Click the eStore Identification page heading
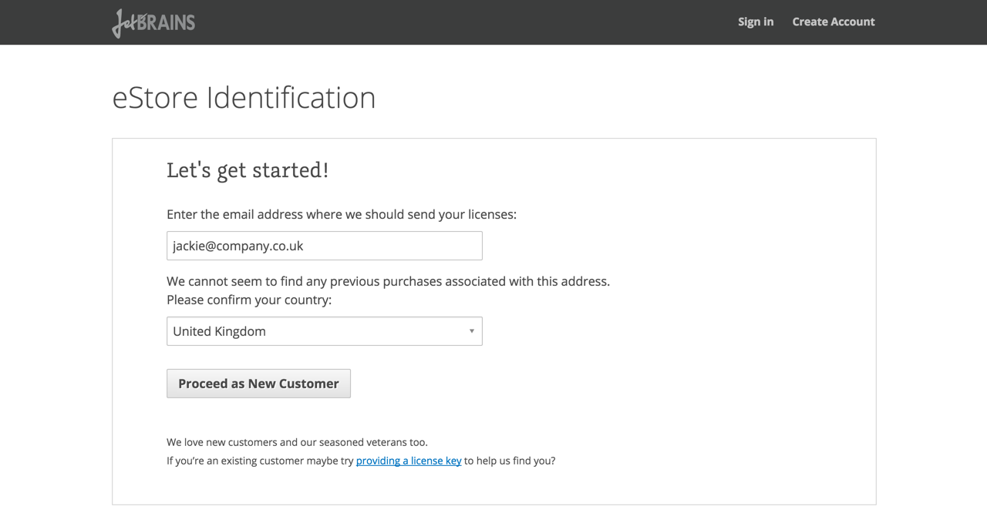Viewport: 987px width, 513px height. tap(244, 98)
